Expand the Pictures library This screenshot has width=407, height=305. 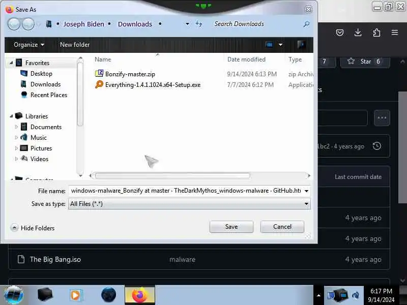pos(16,148)
